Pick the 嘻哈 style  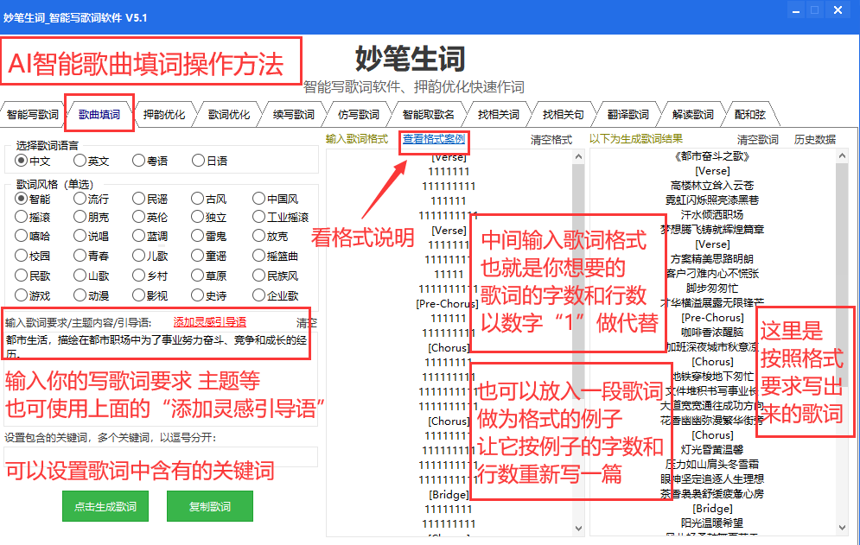32,237
